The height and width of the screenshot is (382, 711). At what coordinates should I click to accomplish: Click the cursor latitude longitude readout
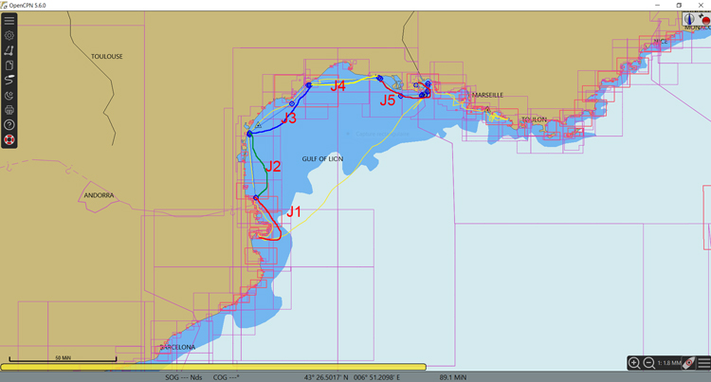[353, 377]
